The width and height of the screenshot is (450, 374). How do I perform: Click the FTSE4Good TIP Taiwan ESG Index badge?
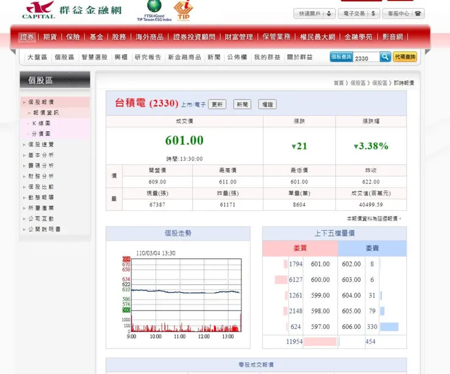coord(154,10)
